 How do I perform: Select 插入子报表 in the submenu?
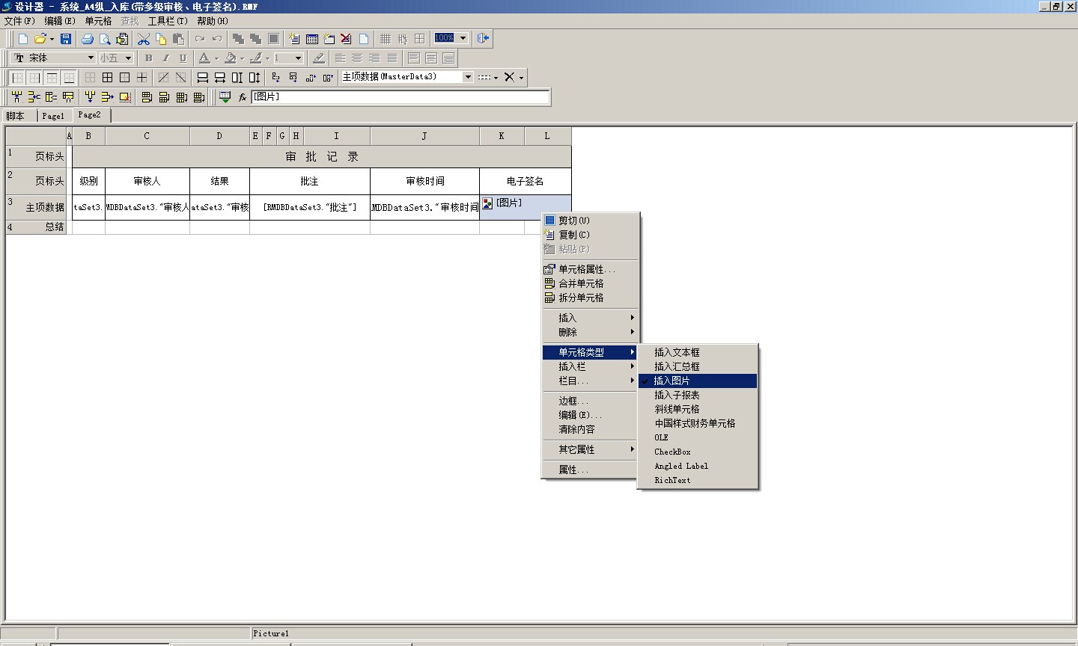(677, 395)
